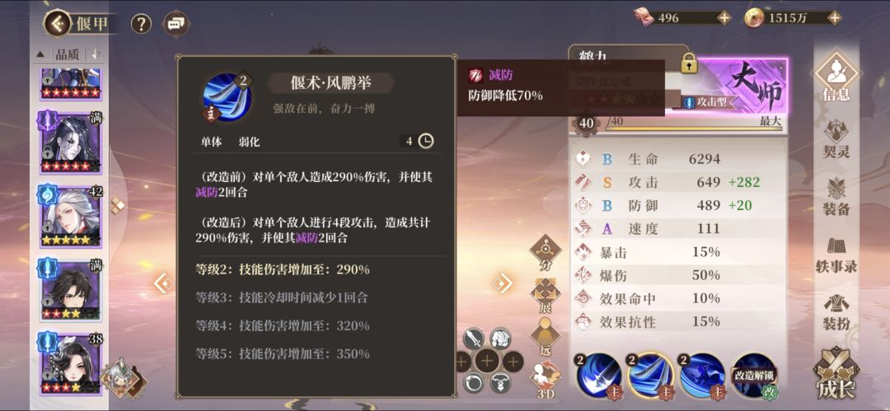Select the 偃术·风鹏举 skill icon in bottom row

pos(650,376)
